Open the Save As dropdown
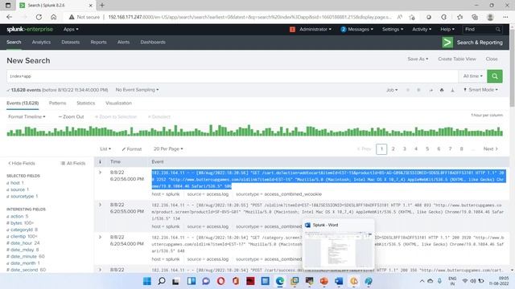 click(x=418, y=59)
